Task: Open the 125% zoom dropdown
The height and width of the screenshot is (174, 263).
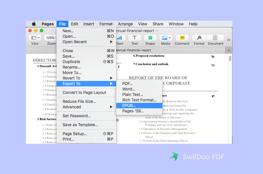Action: tap(50, 38)
